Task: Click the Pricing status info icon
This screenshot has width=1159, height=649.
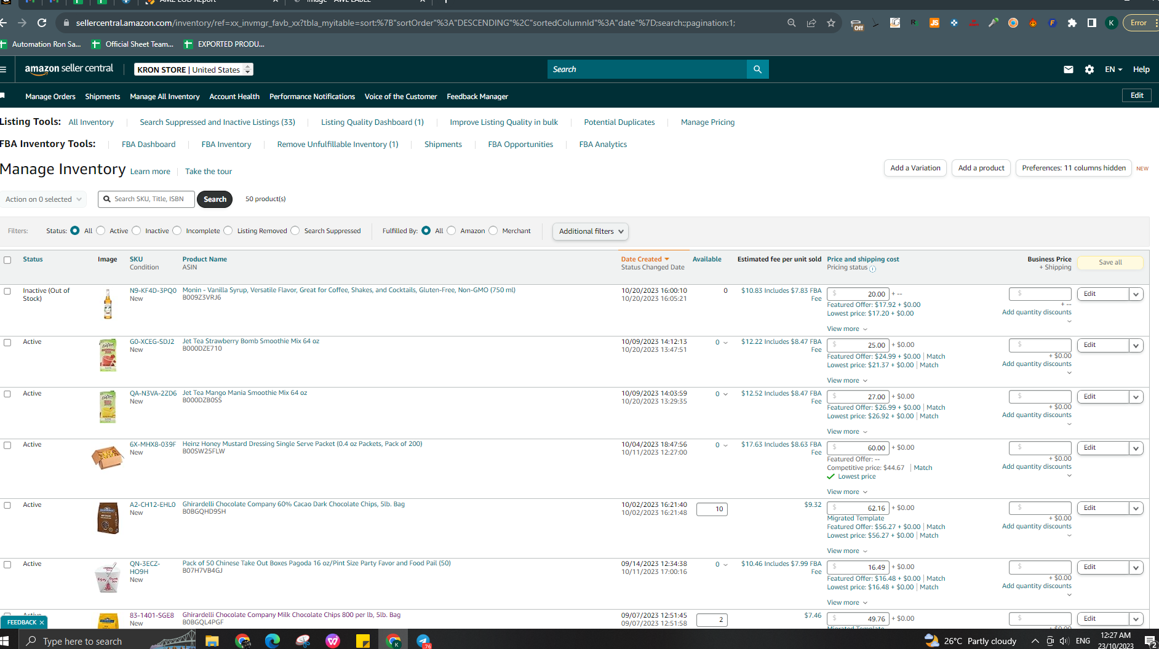Action: (872, 269)
